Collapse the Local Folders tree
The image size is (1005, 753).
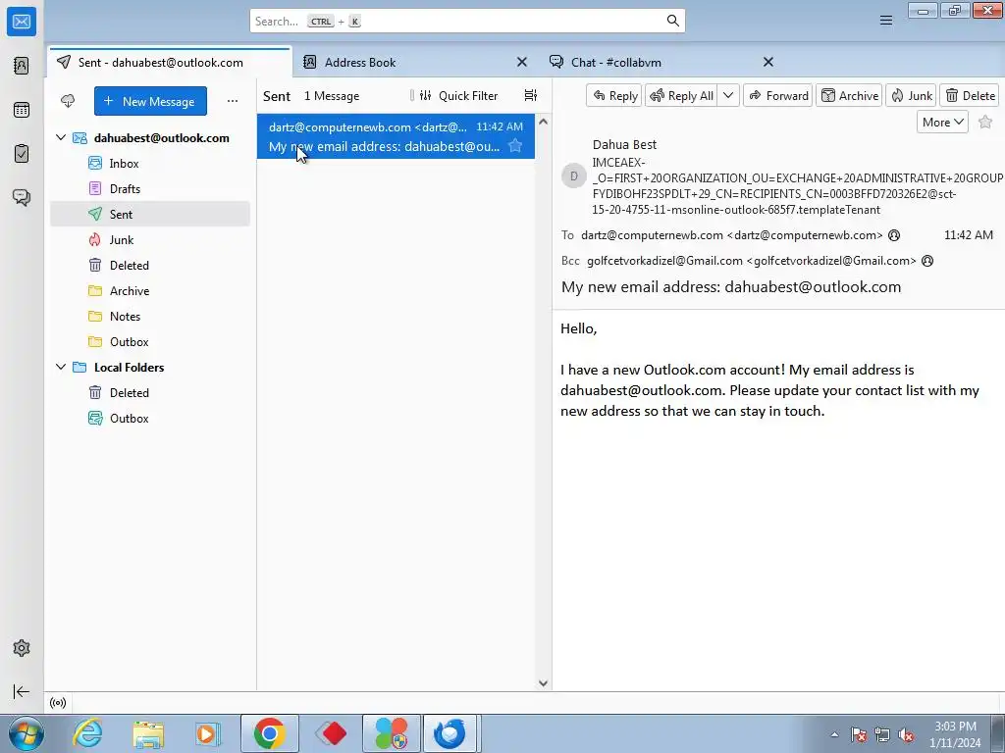61,367
